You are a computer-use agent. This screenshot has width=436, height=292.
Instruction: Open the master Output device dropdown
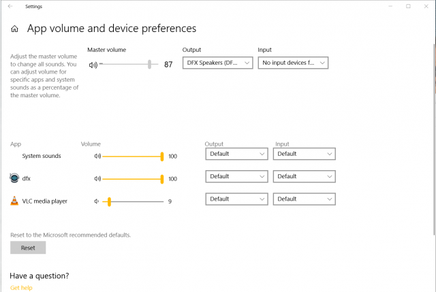tap(217, 63)
